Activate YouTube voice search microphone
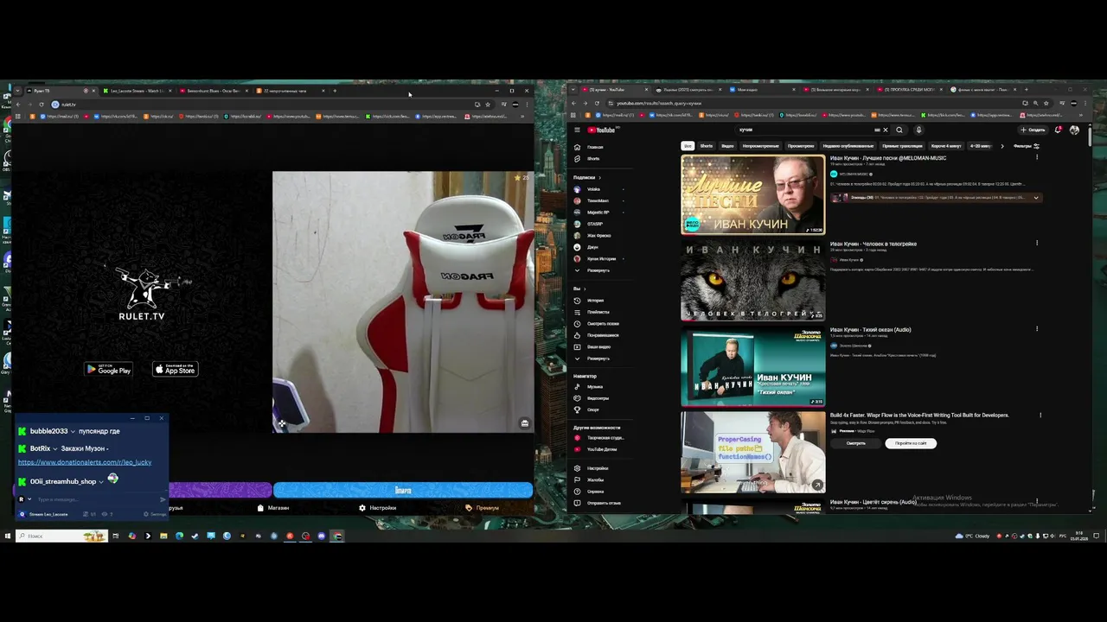The image size is (1107, 622). [x=918, y=130]
